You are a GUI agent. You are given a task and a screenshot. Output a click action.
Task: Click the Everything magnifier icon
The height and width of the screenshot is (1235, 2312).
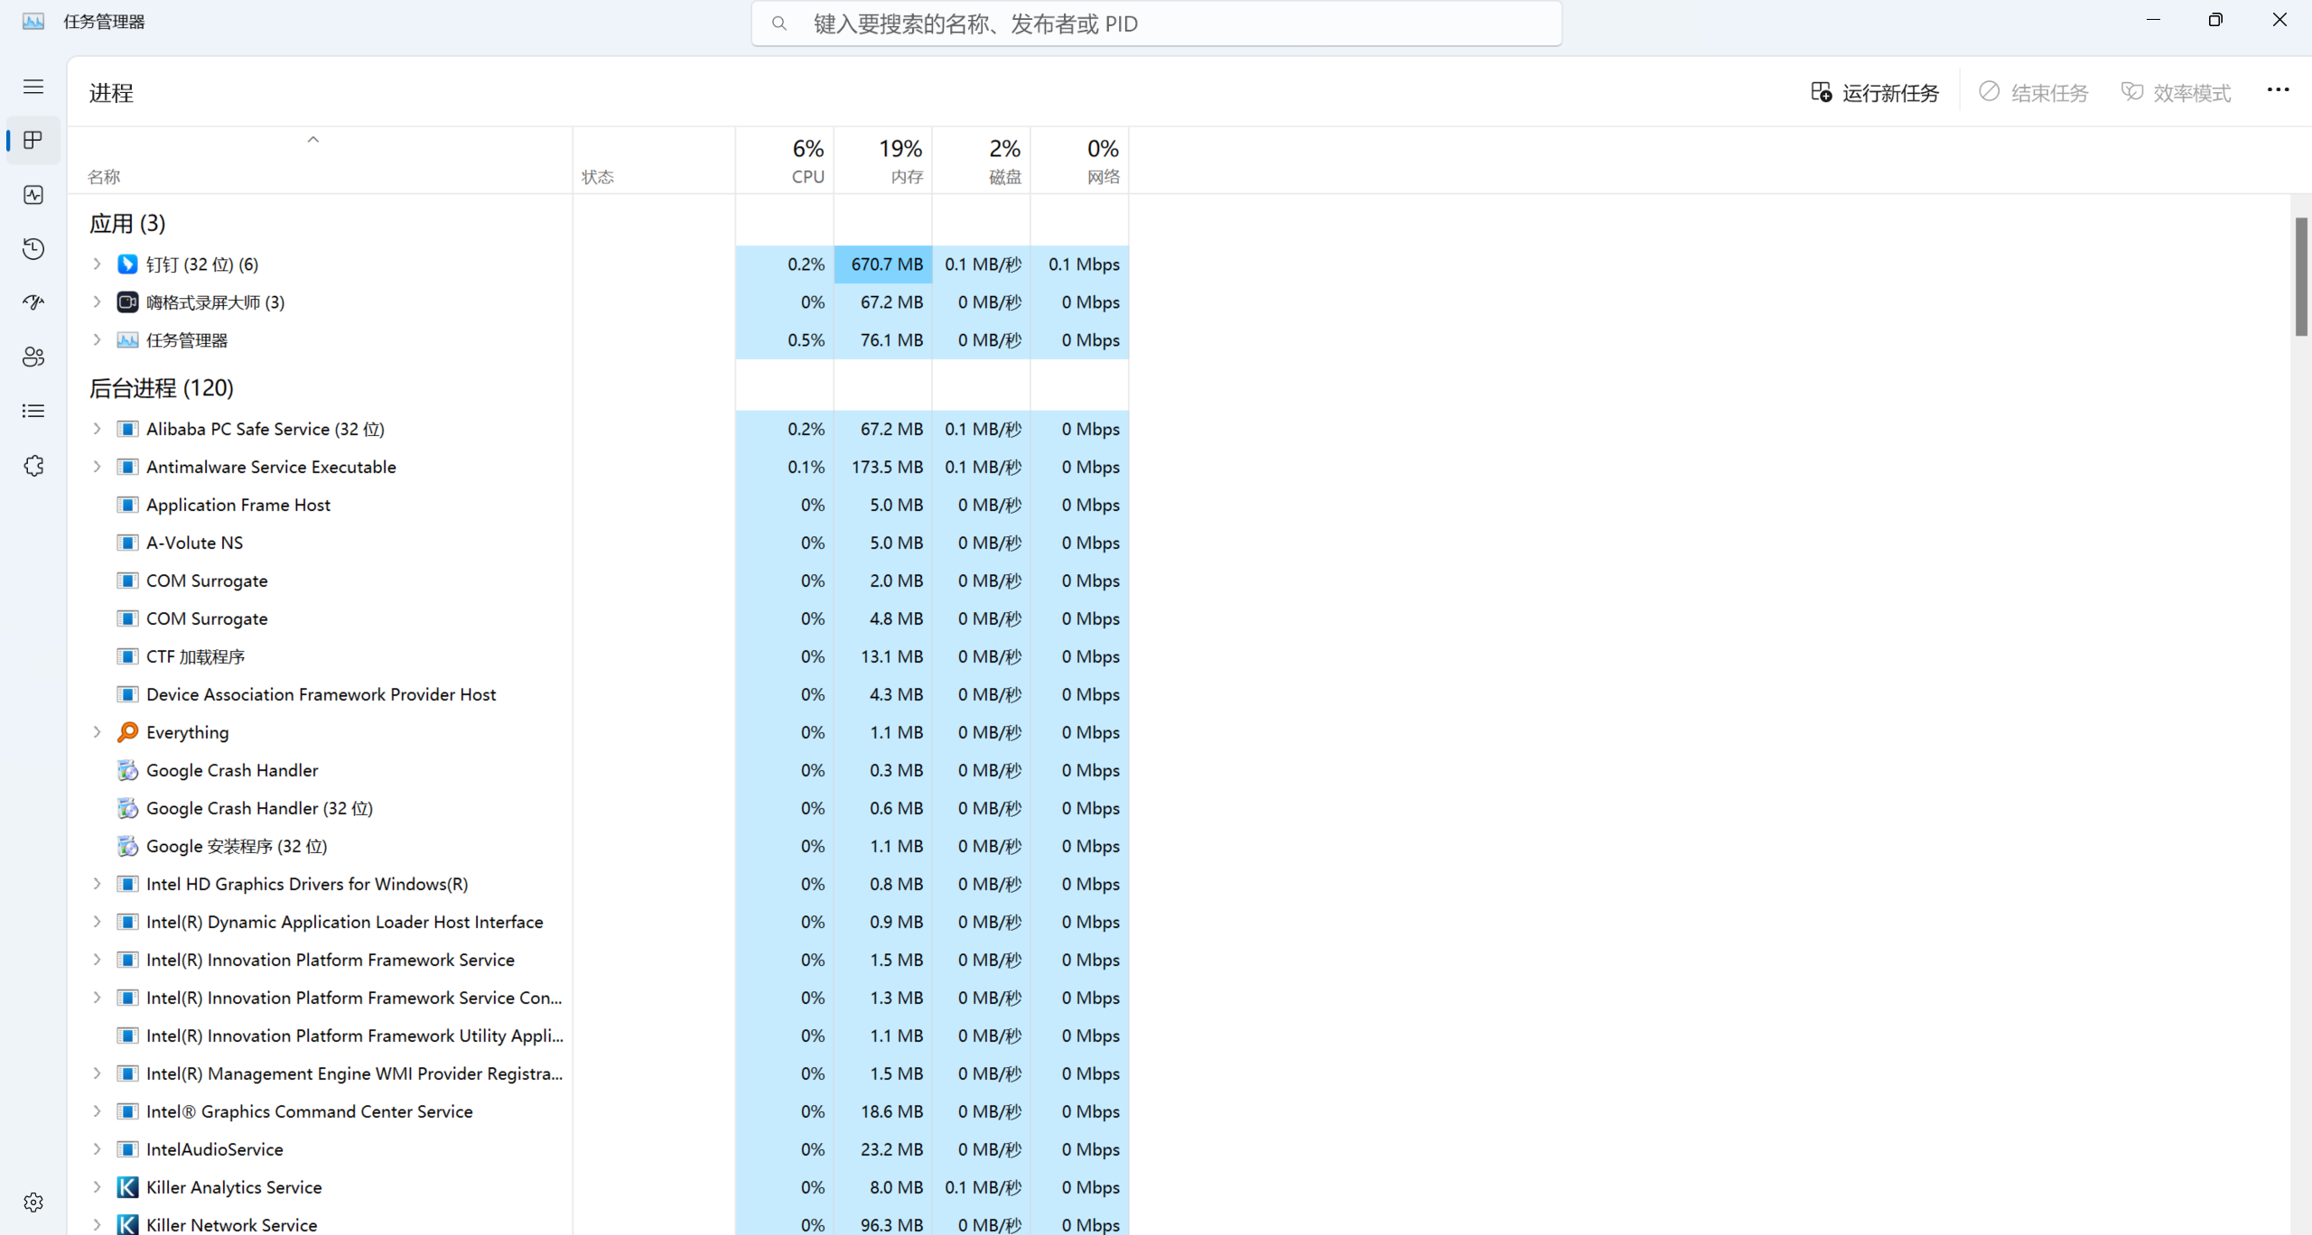click(x=127, y=732)
